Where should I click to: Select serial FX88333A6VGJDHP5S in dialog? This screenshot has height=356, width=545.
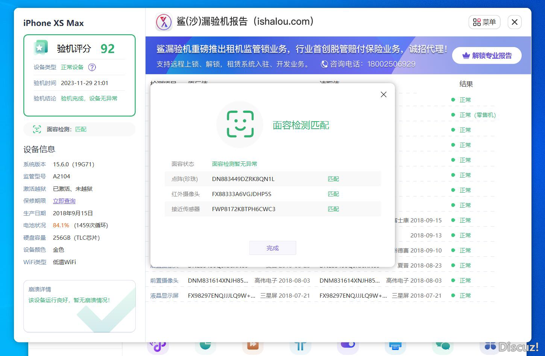point(241,194)
